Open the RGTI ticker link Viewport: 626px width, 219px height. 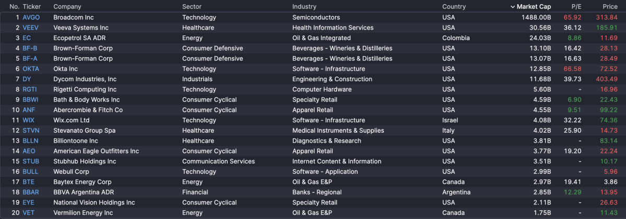[x=30, y=89]
